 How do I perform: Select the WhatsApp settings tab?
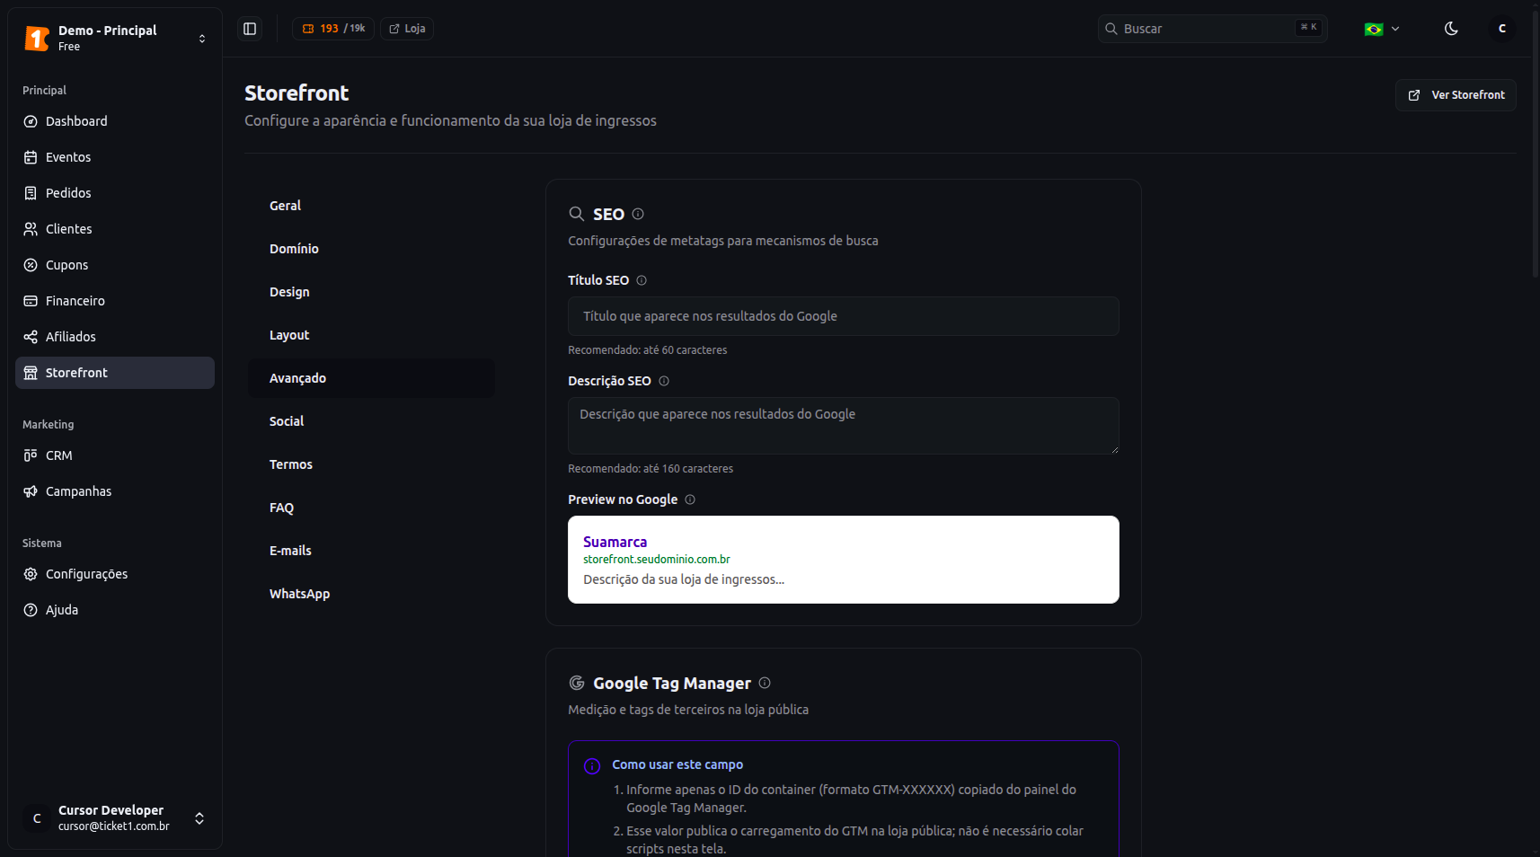pyautogui.click(x=371, y=594)
